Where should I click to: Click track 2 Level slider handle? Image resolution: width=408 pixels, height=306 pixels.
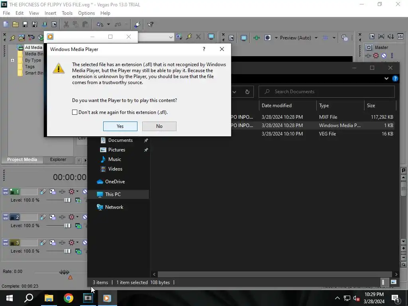[67, 226]
